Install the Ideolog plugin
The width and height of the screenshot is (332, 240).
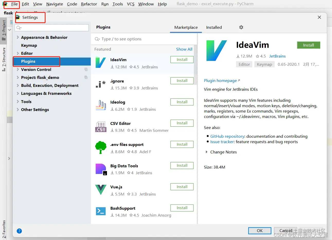pos(182,102)
